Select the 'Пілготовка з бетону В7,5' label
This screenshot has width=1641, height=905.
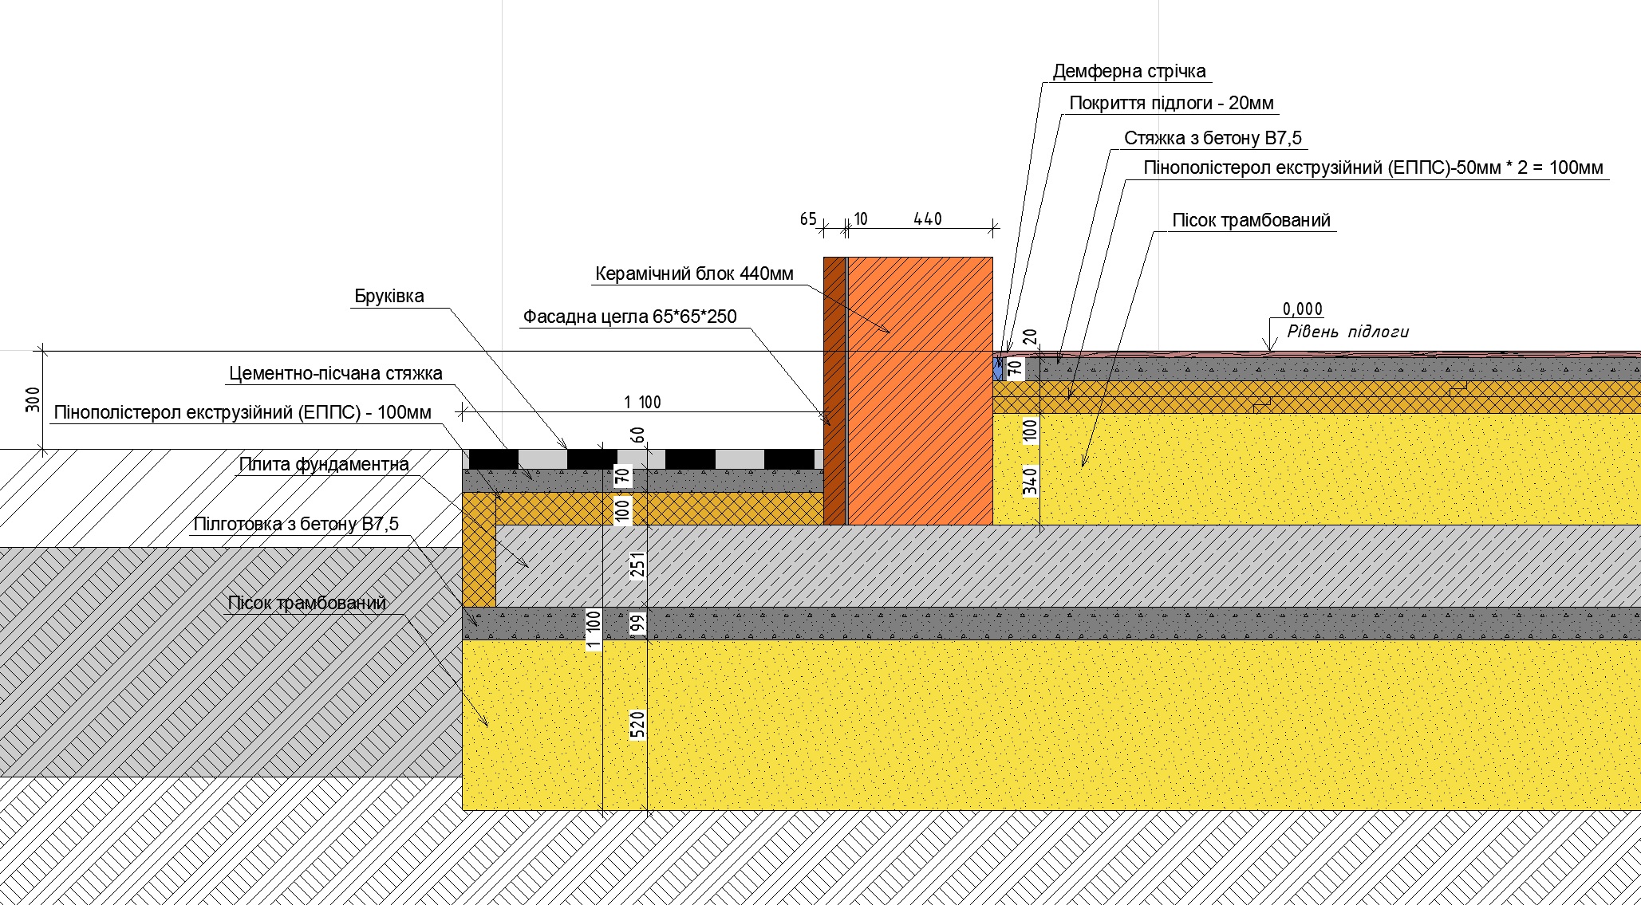296,524
